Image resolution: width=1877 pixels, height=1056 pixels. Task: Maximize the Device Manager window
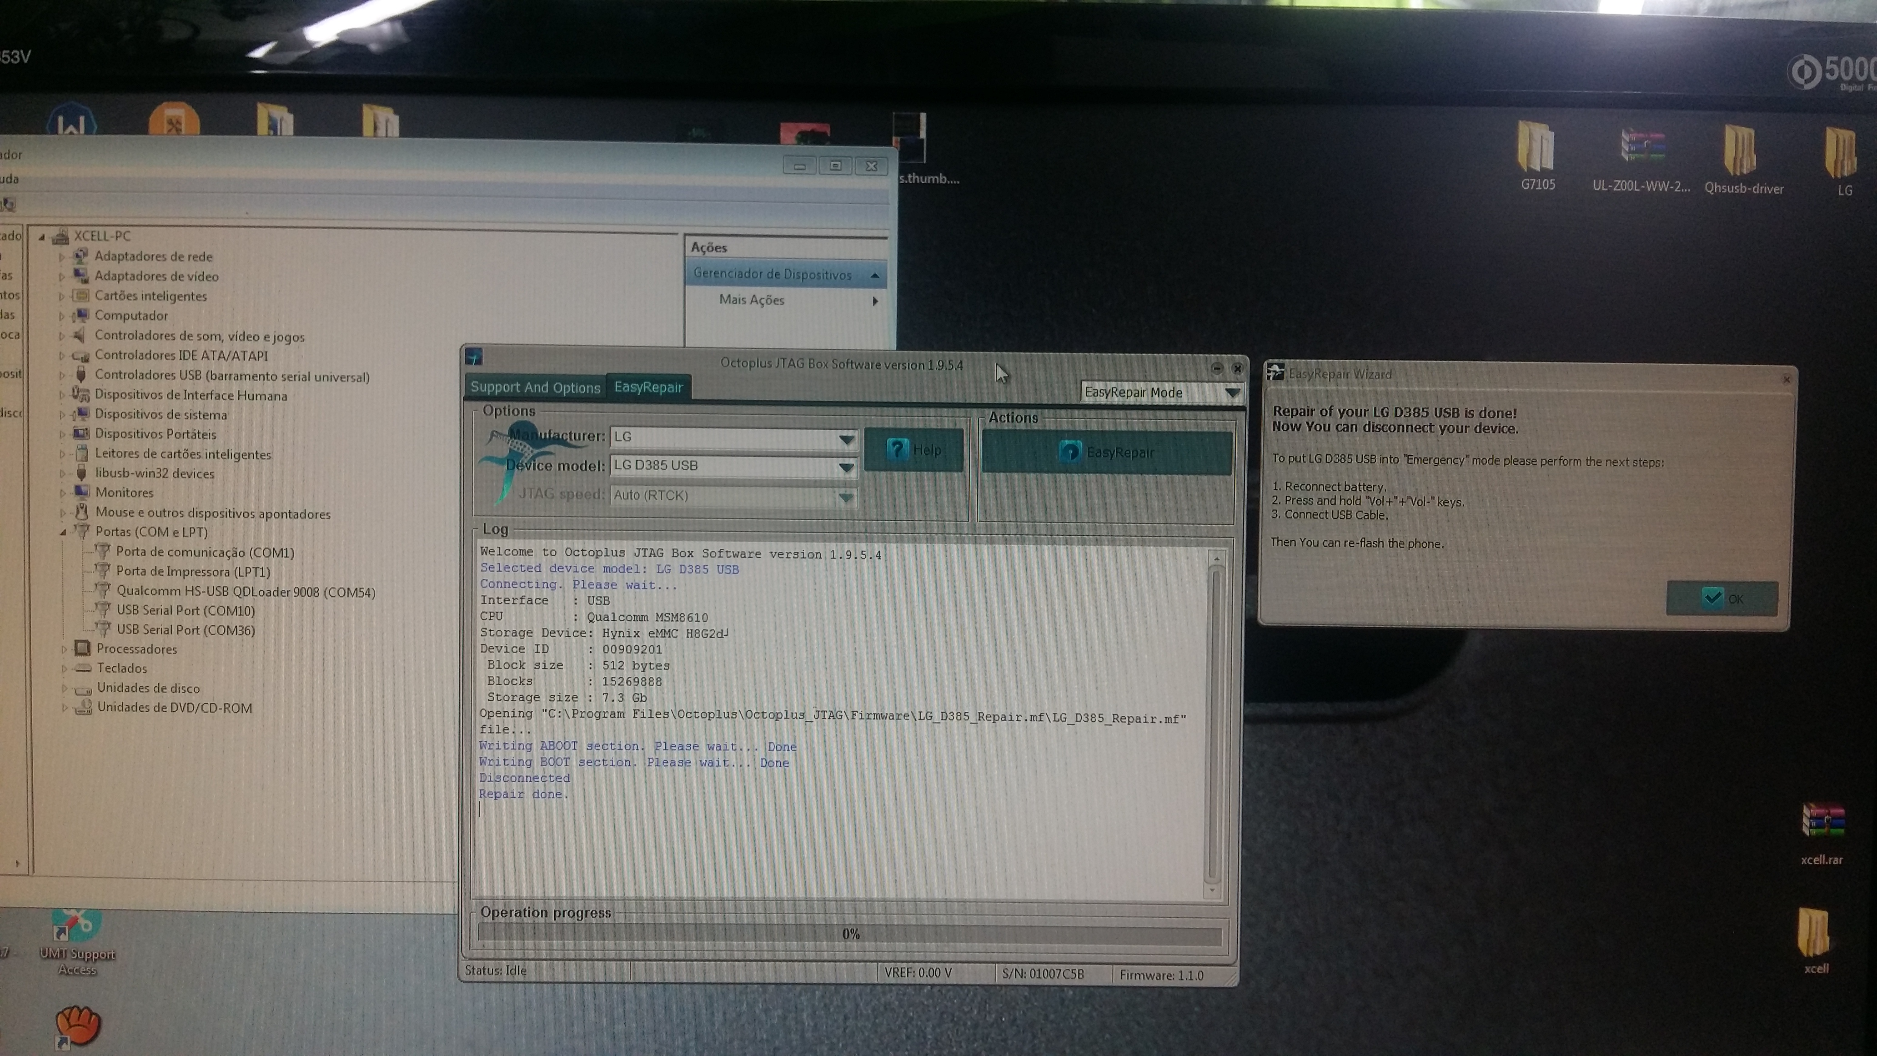(x=835, y=166)
